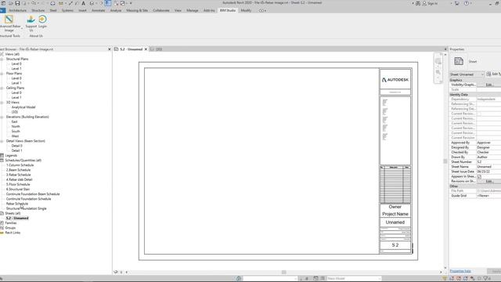
Task: Collapse the Elevations (Building Elevation) node
Action: (2, 117)
